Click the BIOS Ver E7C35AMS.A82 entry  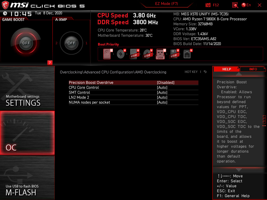click(x=195, y=39)
